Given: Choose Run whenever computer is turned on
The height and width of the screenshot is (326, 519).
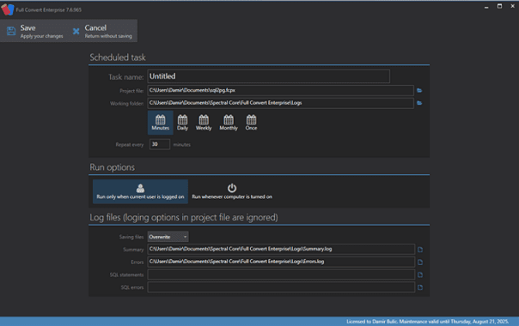Looking at the screenshot, I should [x=232, y=191].
